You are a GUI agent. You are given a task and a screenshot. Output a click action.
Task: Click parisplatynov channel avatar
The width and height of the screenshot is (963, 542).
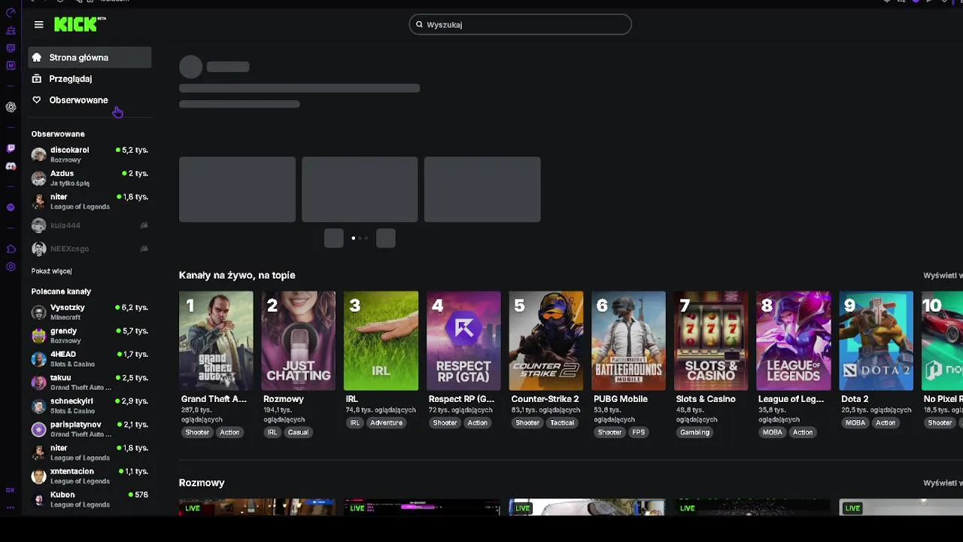click(x=38, y=429)
